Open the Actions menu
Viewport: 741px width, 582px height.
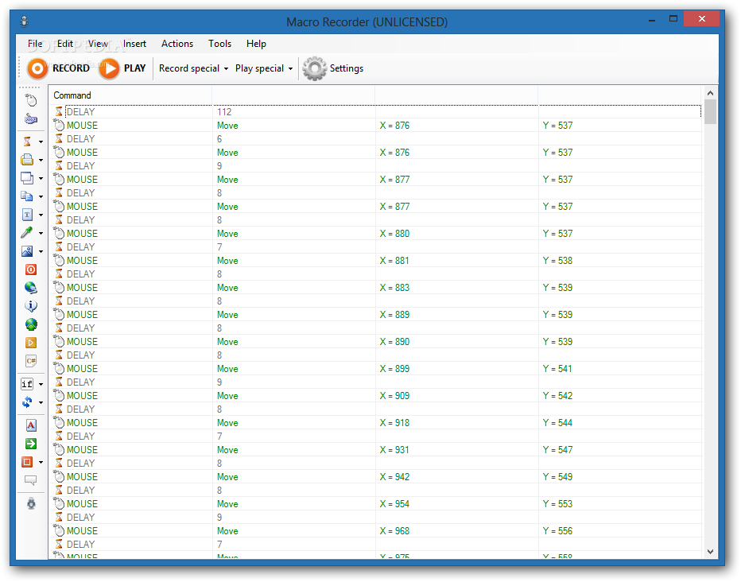point(177,44)
